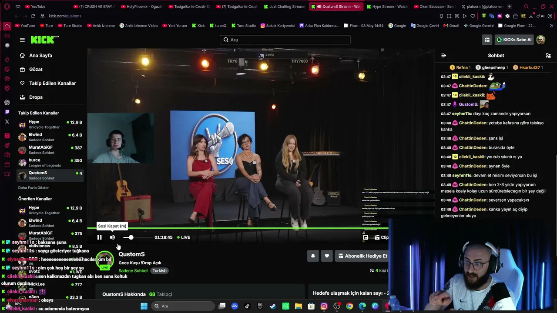Open burce channel in followed list
557x313 pixels.
(x=50, y=163)
